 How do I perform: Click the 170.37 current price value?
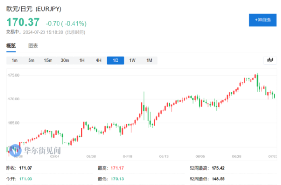23,22
